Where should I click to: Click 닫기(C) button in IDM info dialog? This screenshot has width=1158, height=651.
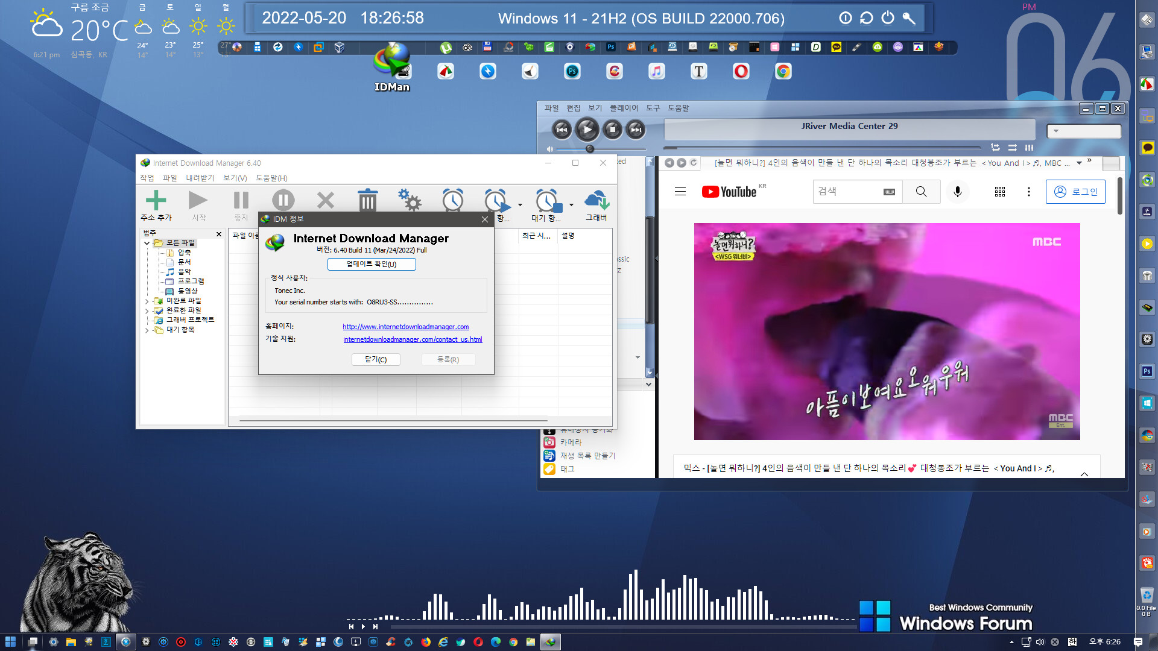point(376,359)
